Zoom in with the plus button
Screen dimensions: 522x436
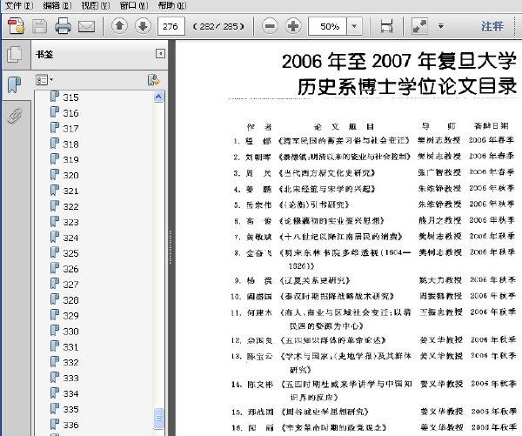click(293, 26)
